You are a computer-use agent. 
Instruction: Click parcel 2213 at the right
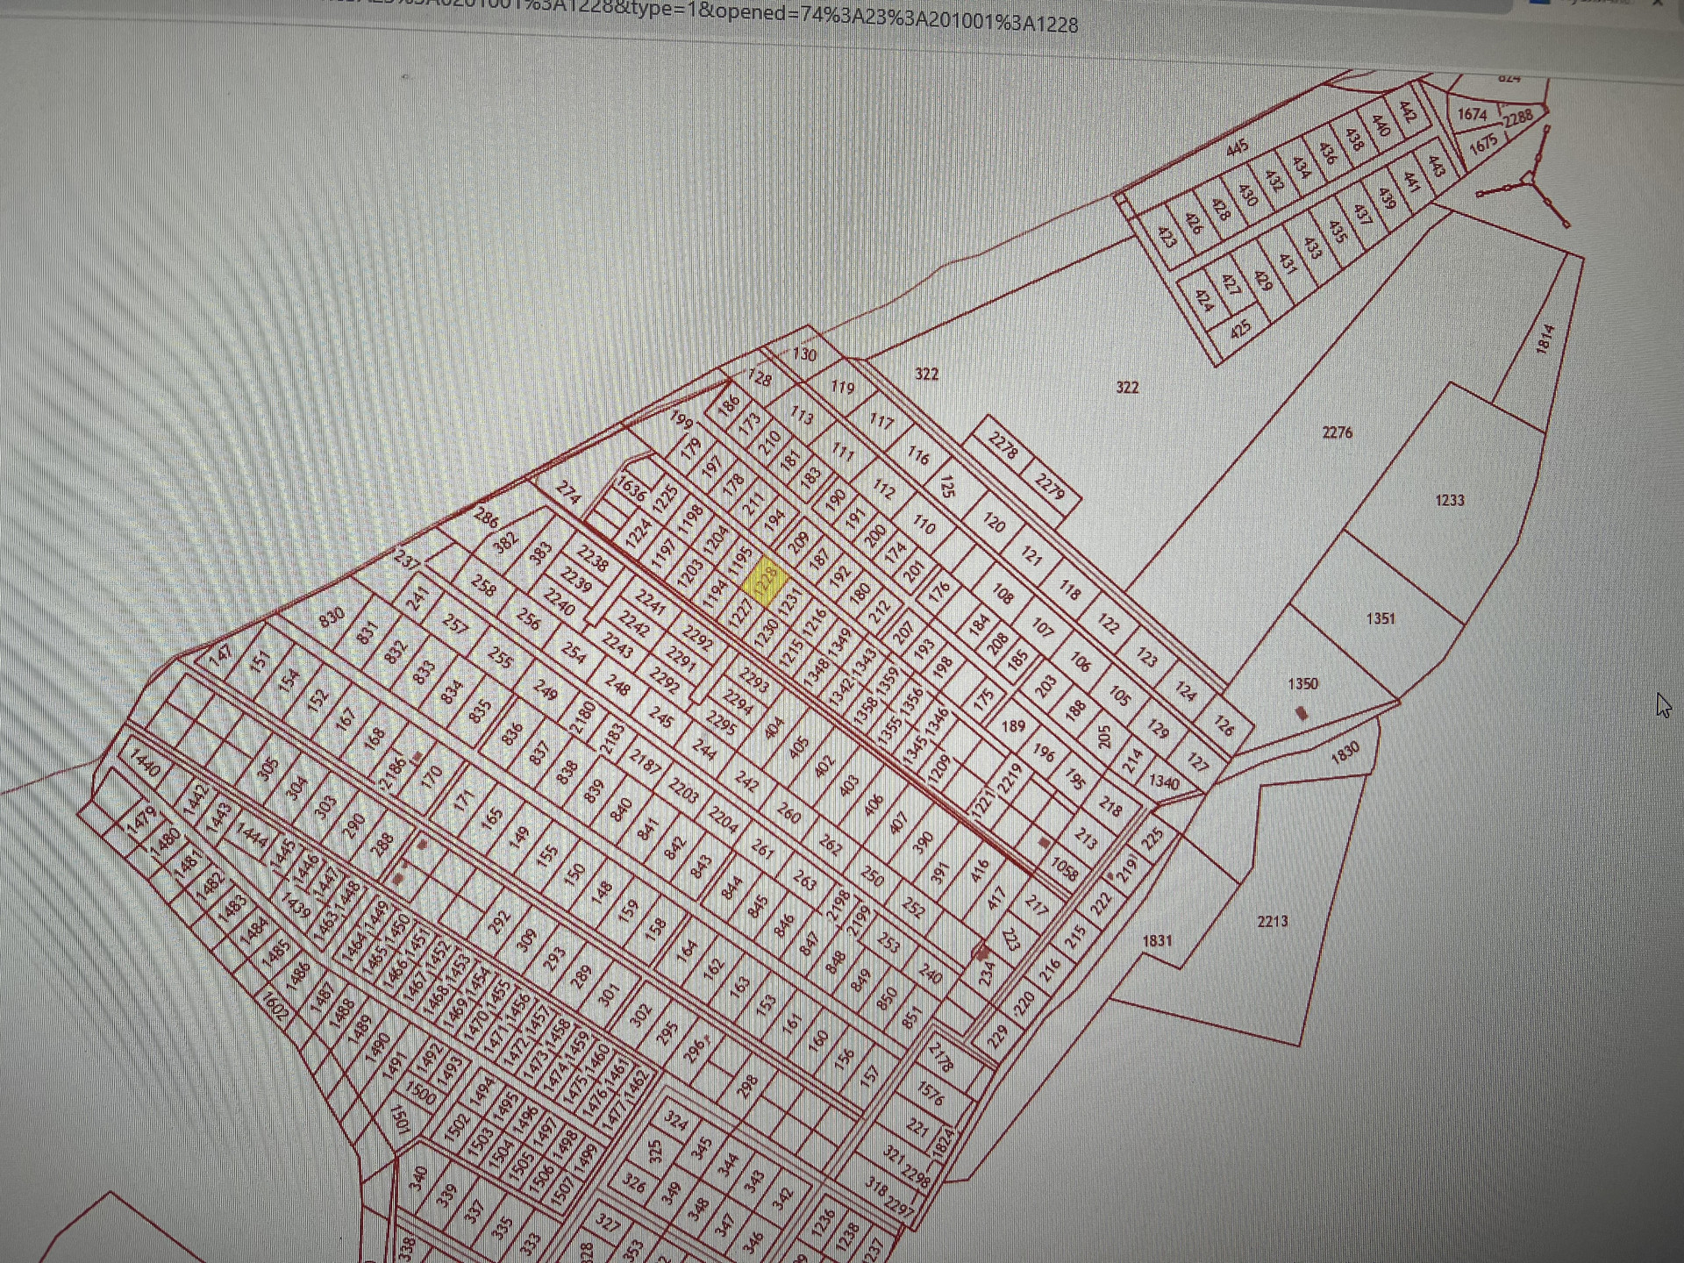point(1272,921)
